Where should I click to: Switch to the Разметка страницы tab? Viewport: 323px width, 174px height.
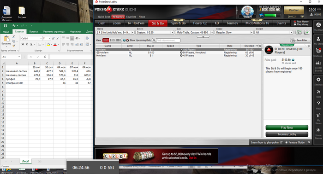click(x=54, y=32)
